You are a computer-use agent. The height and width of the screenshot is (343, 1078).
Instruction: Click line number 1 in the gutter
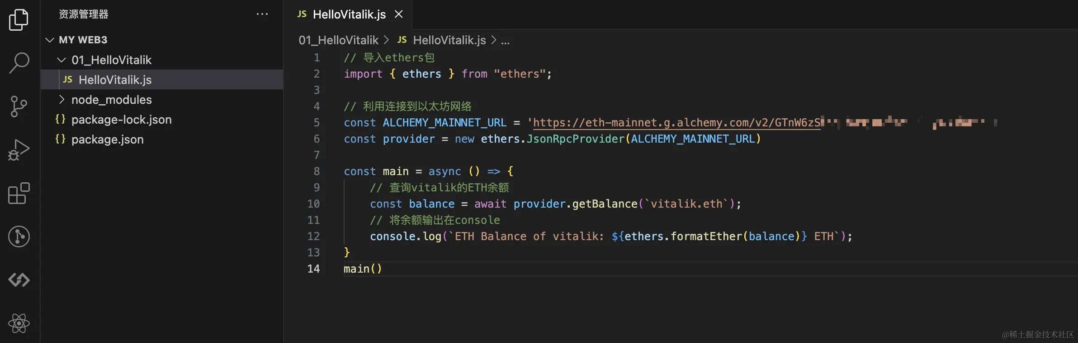pyautogui.click(x=317, y=58)
